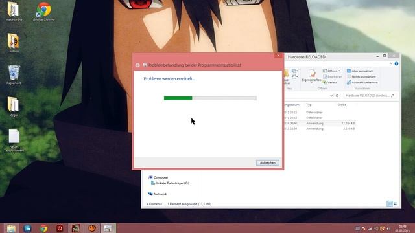415x233 pixels.
Task: Click the red power icon in taskbar
Action: click(x=60, y=228)
